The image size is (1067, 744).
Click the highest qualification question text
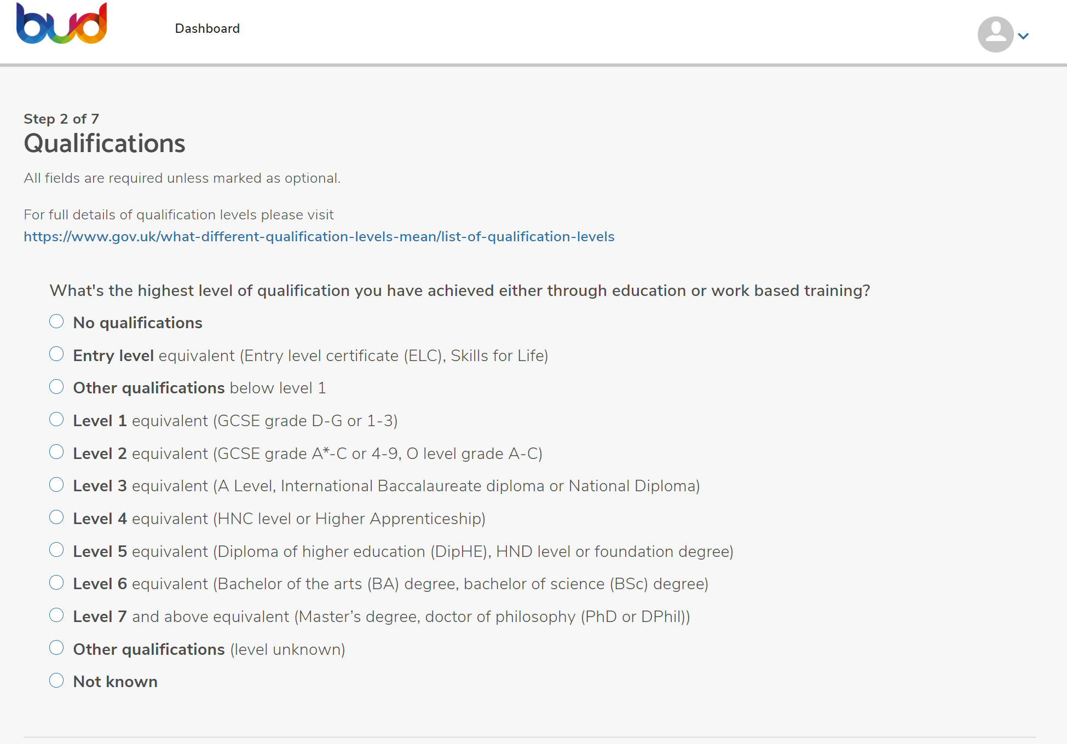[x=459, y=290]
